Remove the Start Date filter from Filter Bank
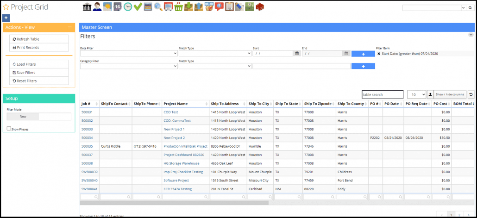Viewport: 477px width, 218px height. (x=379, y=54)
